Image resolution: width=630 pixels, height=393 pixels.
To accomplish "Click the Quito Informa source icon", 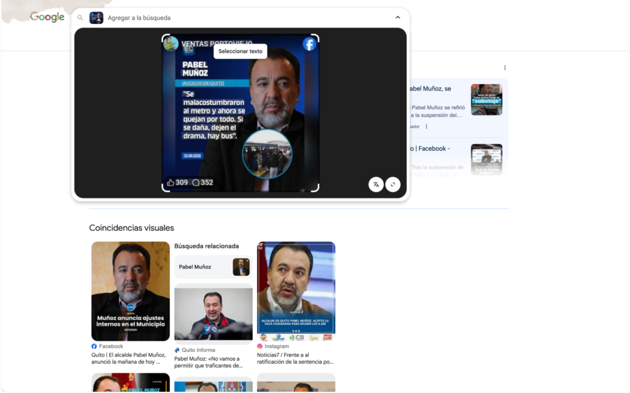I will pyautogui.click(x=177, y=350).
